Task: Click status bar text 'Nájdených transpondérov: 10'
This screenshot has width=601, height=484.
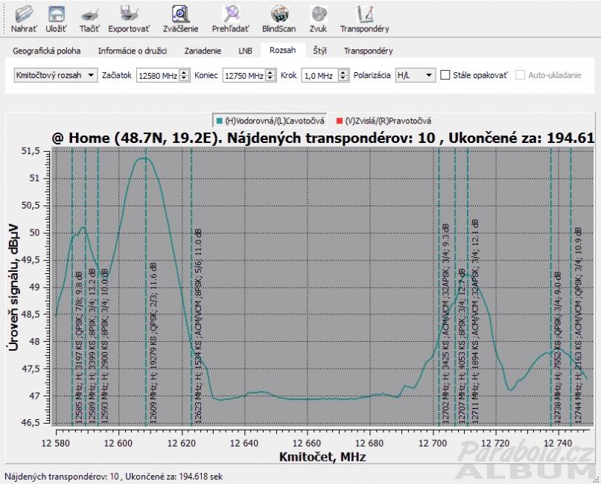Action: tap(62, 477)
